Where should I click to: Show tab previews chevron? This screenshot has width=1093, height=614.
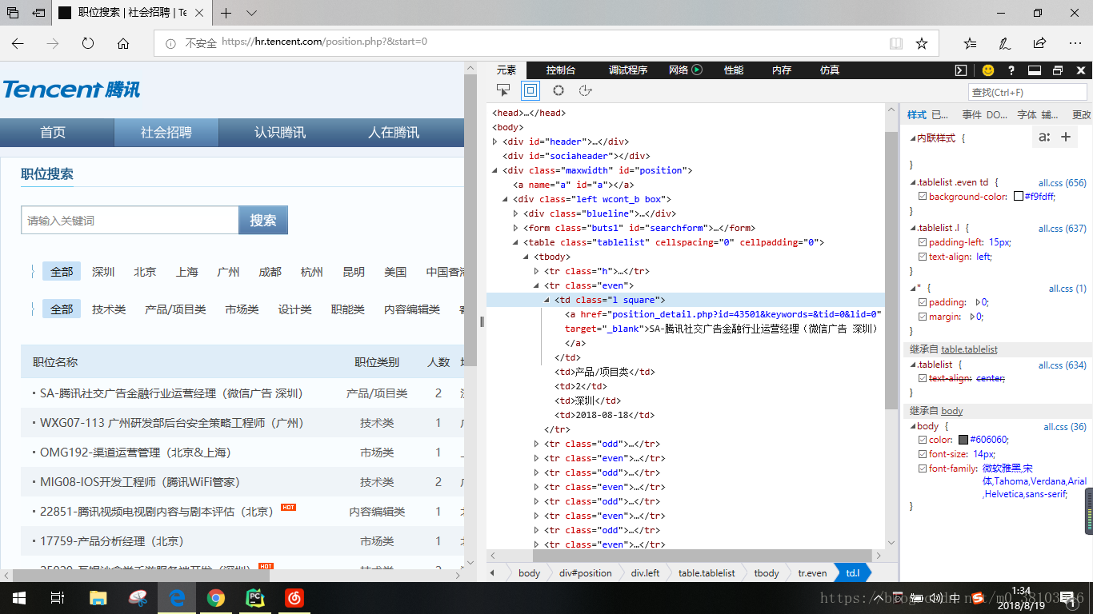252,13
